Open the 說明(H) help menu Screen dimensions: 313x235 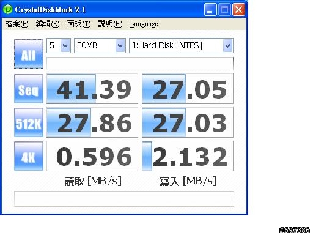[110, 24]
